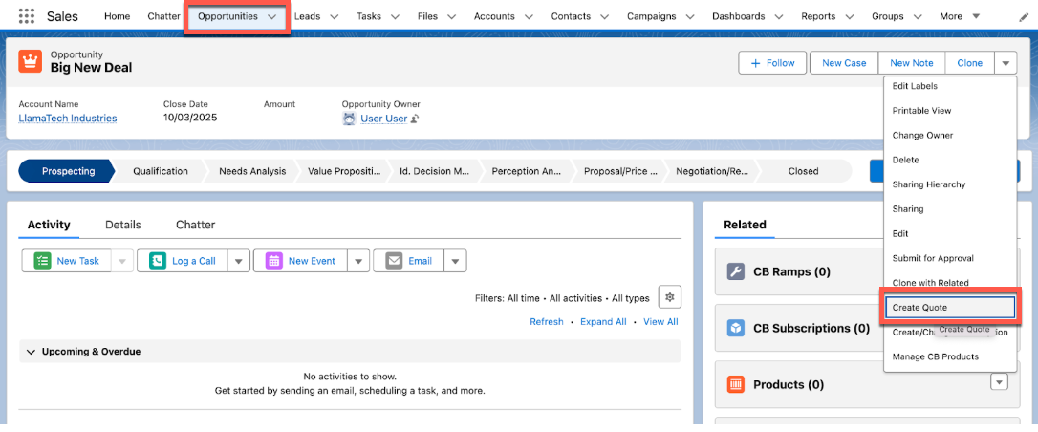Open the LlamaTech Industries account link
Viewport: 1038px width, 432px height.
point(68,119)
